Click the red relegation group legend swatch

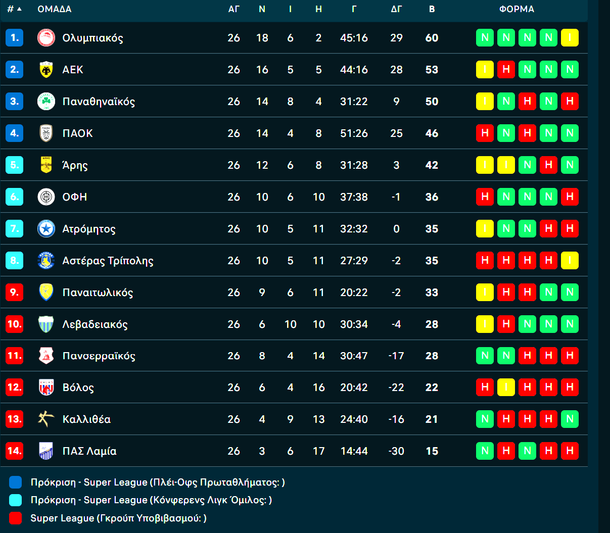[x=16, y=518]
